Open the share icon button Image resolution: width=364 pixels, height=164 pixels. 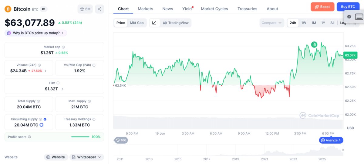pyautogui.click(x=99, y=9)
